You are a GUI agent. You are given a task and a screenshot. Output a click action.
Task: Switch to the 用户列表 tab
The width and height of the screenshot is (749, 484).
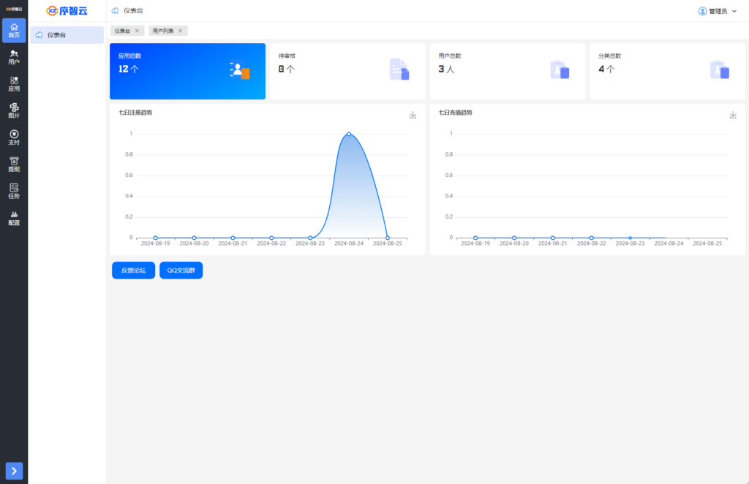[x=163, y=31]
